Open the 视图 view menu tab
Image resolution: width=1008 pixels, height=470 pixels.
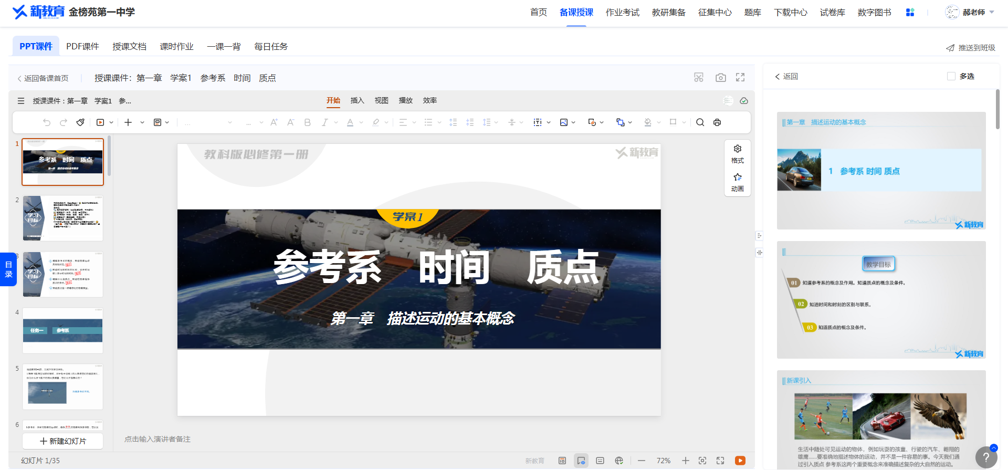tap(381, 100)
